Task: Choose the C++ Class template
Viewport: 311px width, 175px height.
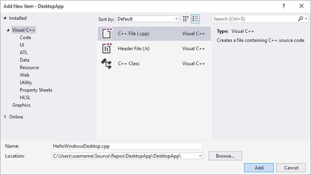Action: [154, 63]
